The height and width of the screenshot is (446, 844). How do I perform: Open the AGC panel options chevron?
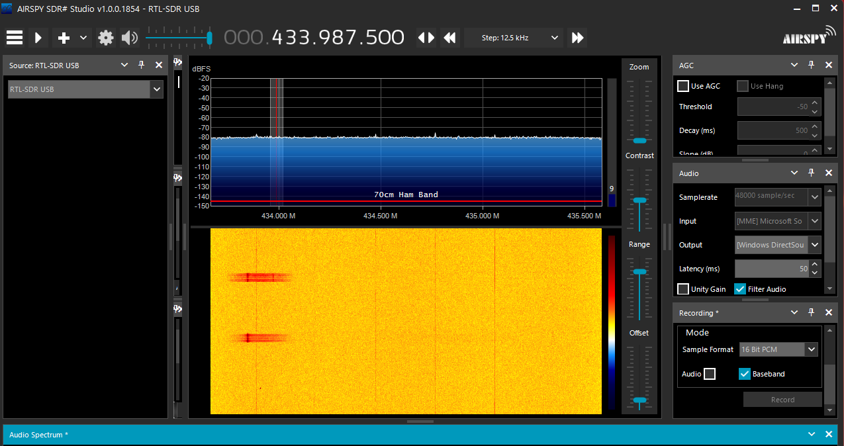[795, 65]
